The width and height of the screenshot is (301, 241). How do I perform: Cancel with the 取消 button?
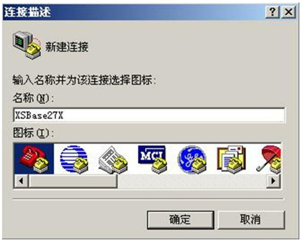(x=251, y=220)
